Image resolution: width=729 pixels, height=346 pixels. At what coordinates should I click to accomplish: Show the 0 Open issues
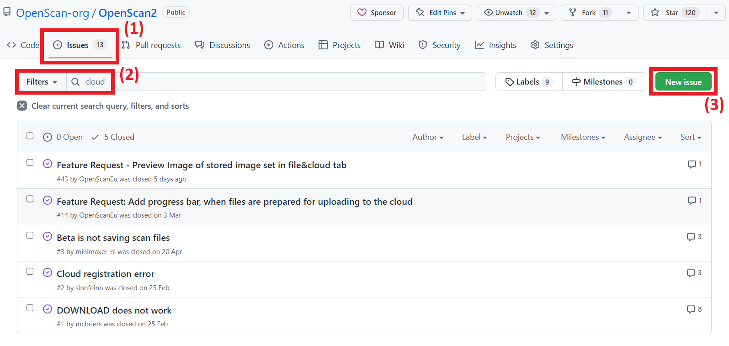pyautogui.click(x=63, y=137)
